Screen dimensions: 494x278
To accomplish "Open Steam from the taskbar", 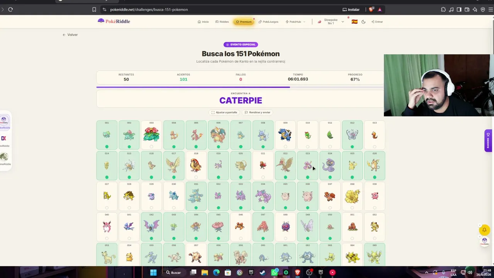I will click(x=262, y=273).
